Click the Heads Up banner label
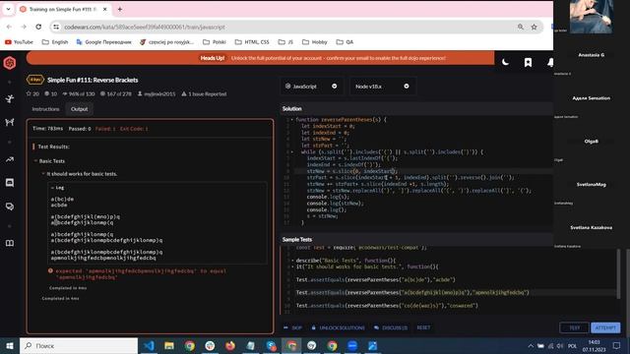The height and width of the screenshot is (354, 630). point(213,58)
